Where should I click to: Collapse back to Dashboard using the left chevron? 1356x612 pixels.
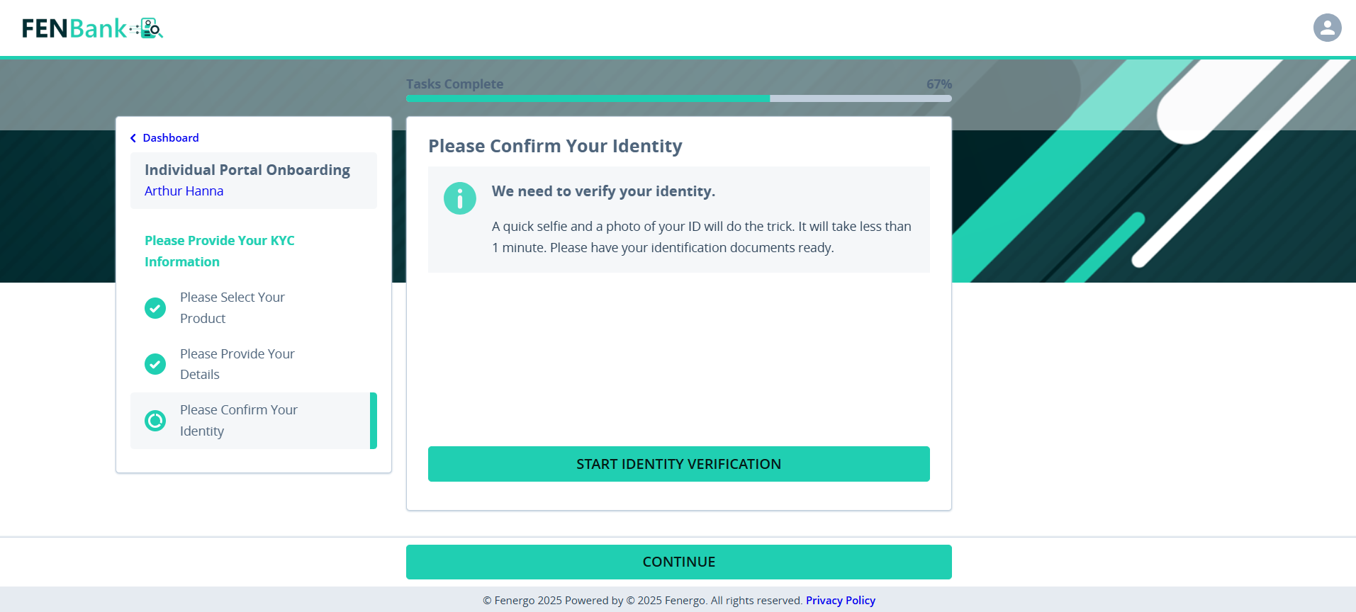[x=133, y=137]
